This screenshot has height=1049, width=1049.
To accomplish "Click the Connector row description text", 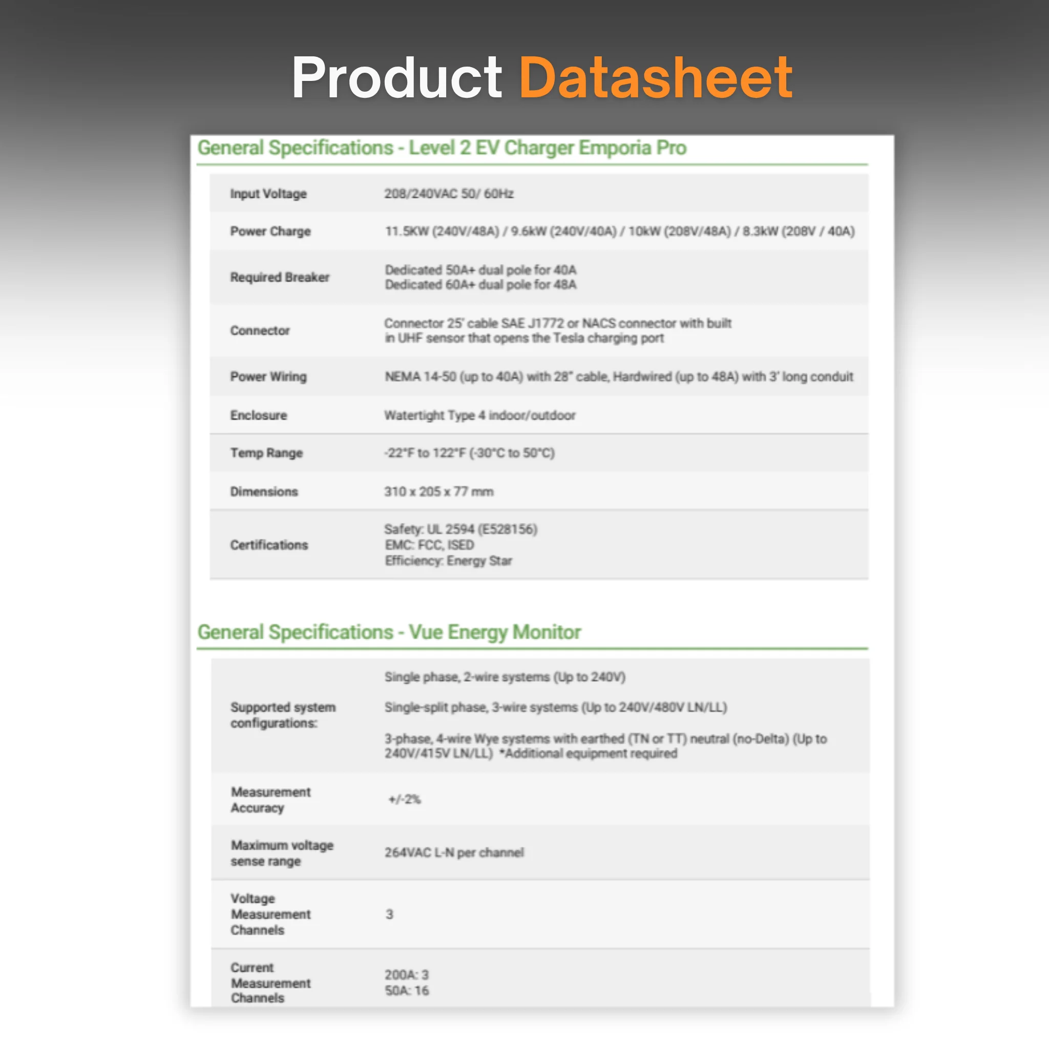I will tap(558, 331).
